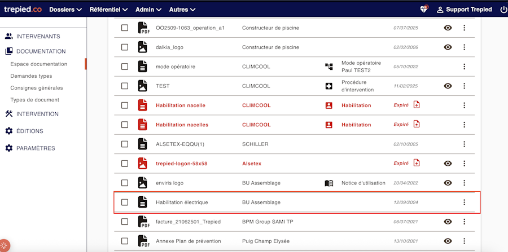Open three-dot menu for Habilitation électrique
The image size is (508, 252).
click(x=464, y=202)
